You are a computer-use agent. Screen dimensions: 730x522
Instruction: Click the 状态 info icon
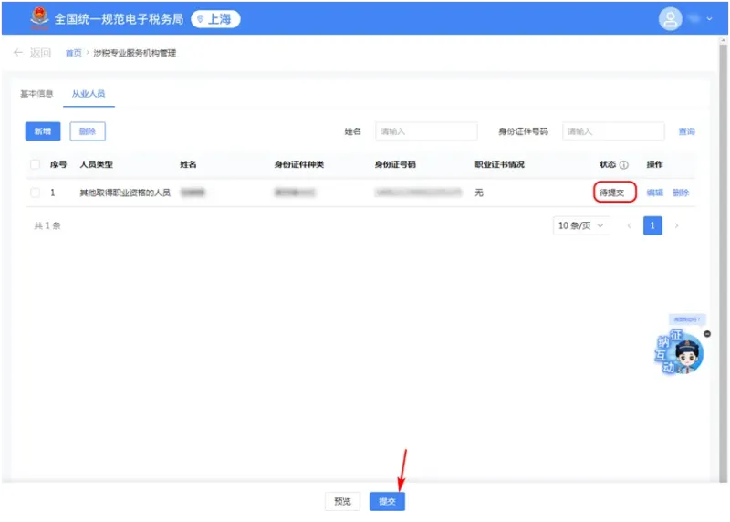[624, 165]
